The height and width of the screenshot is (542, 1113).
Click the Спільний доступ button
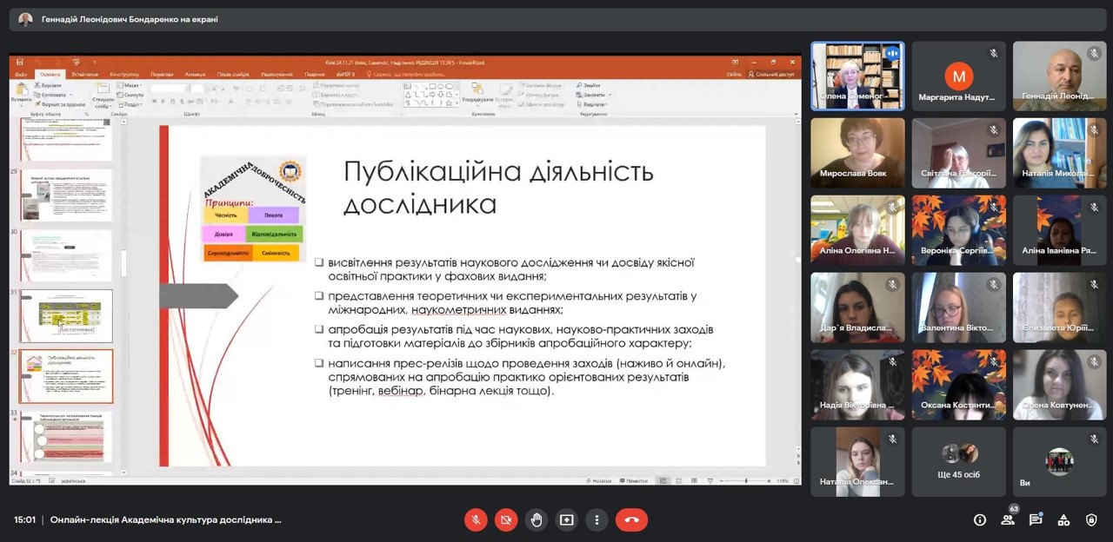click(772, 75)
